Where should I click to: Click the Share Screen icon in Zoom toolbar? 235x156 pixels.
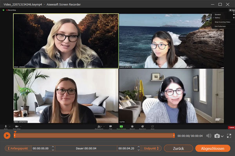click(x=121, y=127)
